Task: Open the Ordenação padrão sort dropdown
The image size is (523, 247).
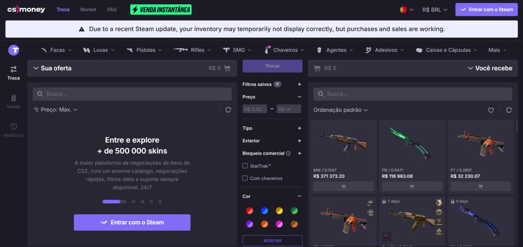Action: (x=341, y=110)
